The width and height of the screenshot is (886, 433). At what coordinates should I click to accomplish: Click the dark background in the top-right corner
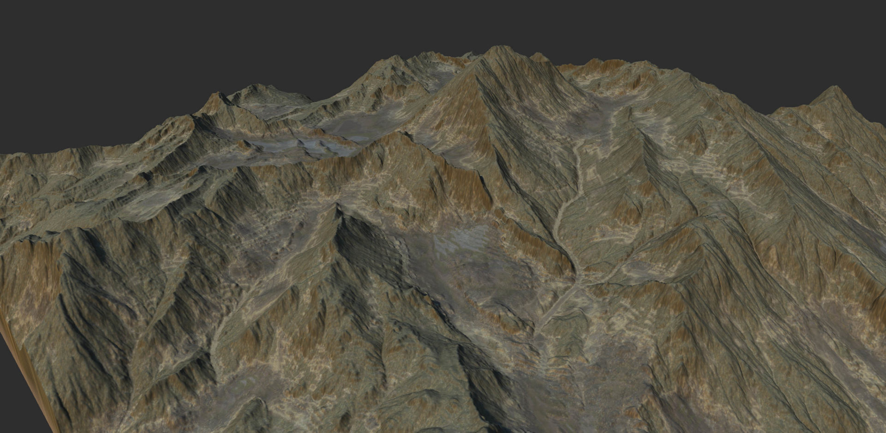(x=831, y=28)
